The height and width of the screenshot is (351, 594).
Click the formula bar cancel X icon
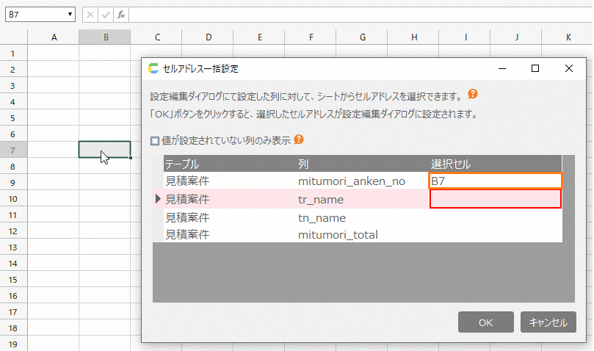tap(89, 15)
